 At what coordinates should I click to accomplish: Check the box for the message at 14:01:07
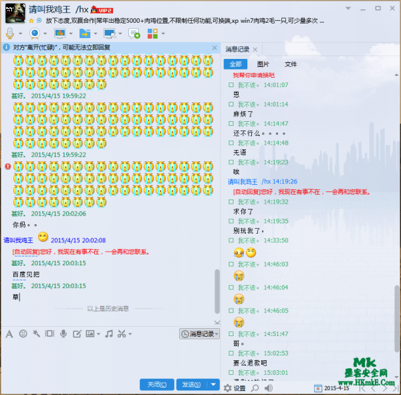(231, 85)
